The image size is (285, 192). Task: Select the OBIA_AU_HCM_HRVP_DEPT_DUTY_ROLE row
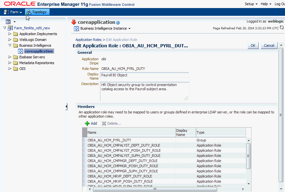[x=164, y=176]
